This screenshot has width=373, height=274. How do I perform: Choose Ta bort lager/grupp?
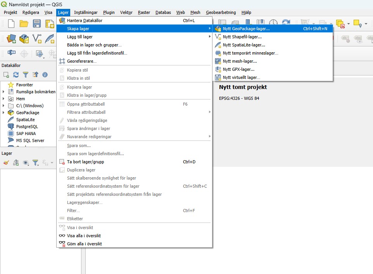[x=135, y=162]
